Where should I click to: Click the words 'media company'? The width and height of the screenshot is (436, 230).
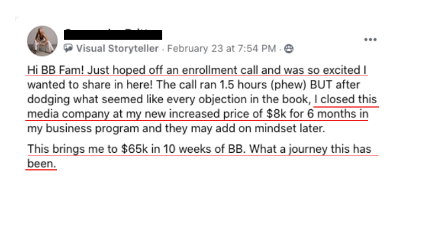coord(68,114)
